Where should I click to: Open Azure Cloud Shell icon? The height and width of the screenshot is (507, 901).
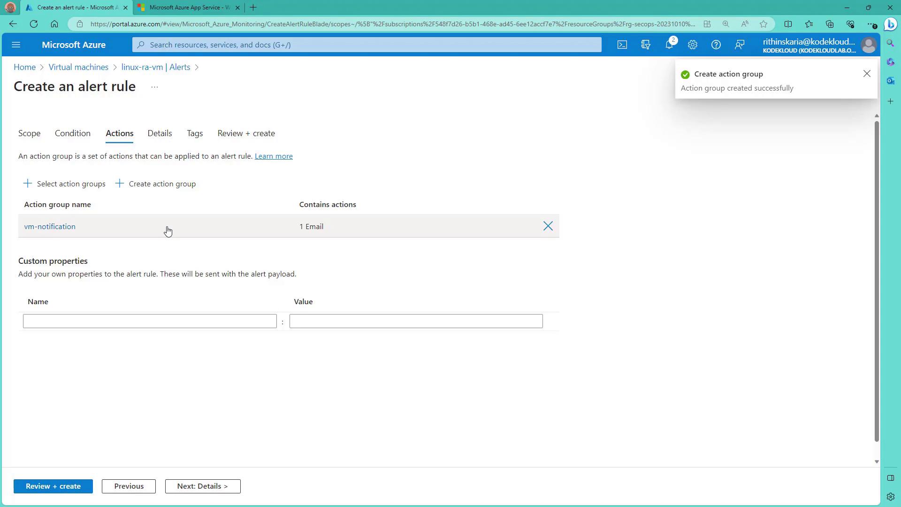pos(622,45)
